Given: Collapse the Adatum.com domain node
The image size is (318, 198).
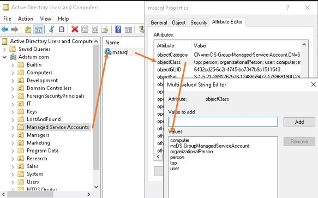Looking at the screenshot, I should pyautogui.click(x=4, y=57).
